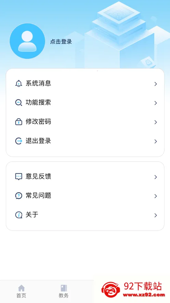Click the logout arrow icon beside 退出登录
This screenshot has width=170, height=303.
pyautogui.click(x=19, y=141)
